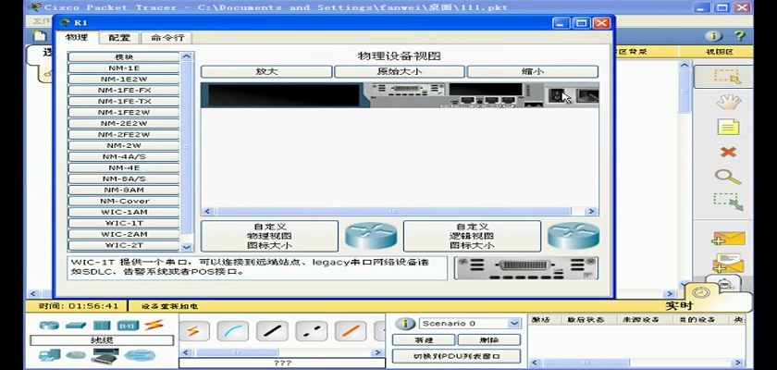
Task: Click the 缩小 zoom out button
Action: 532,71
